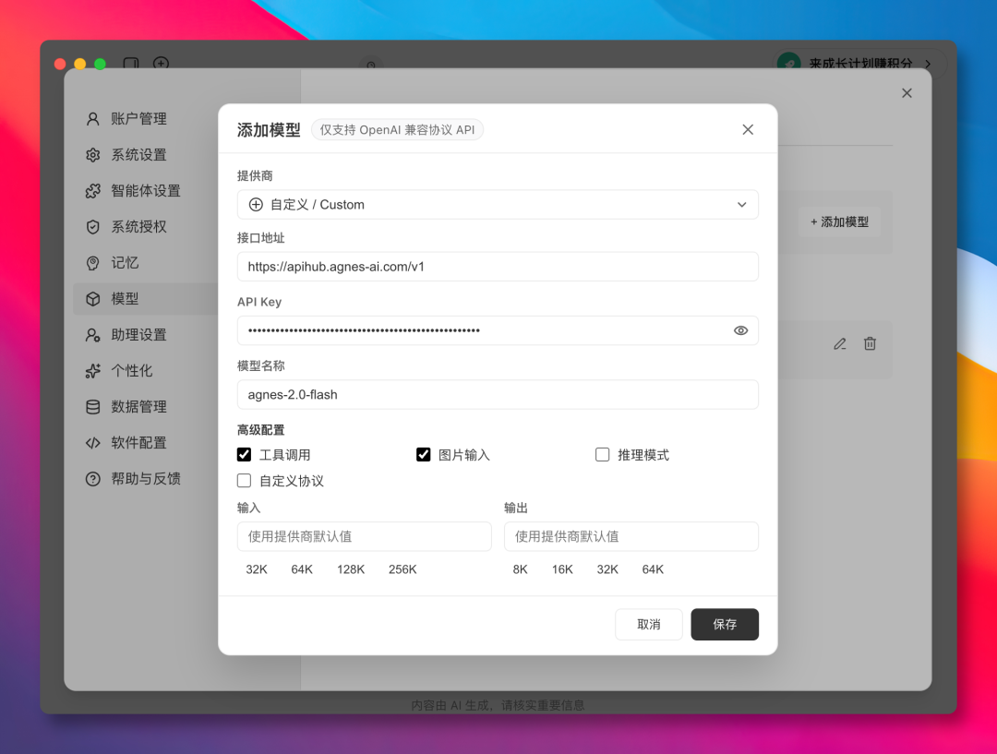
Task: Select 8K output preset
Action: 520,569
